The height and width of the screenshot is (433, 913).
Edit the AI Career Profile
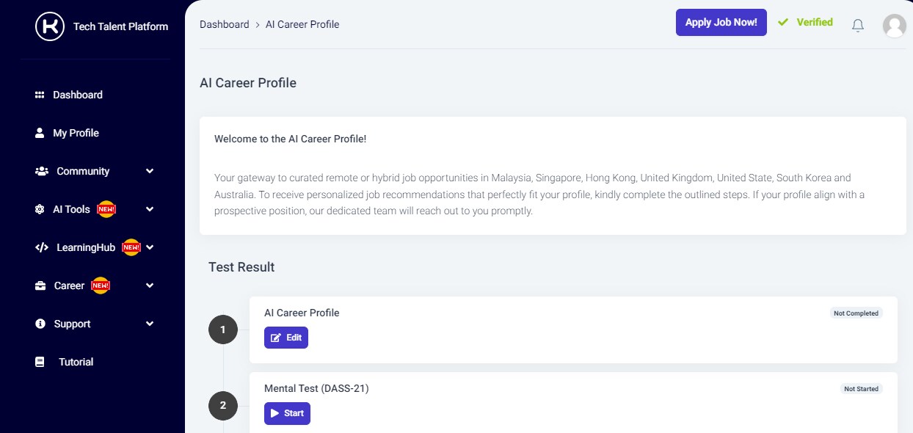286,338
